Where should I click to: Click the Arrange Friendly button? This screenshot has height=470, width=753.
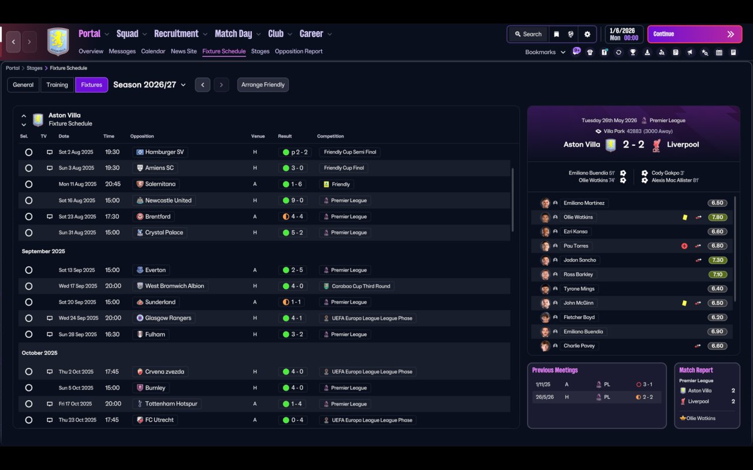(x=263, y=85)
